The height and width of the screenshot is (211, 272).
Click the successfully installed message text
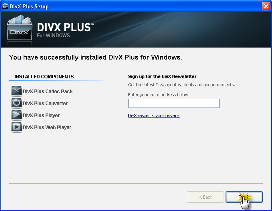[x=96, y=57]
